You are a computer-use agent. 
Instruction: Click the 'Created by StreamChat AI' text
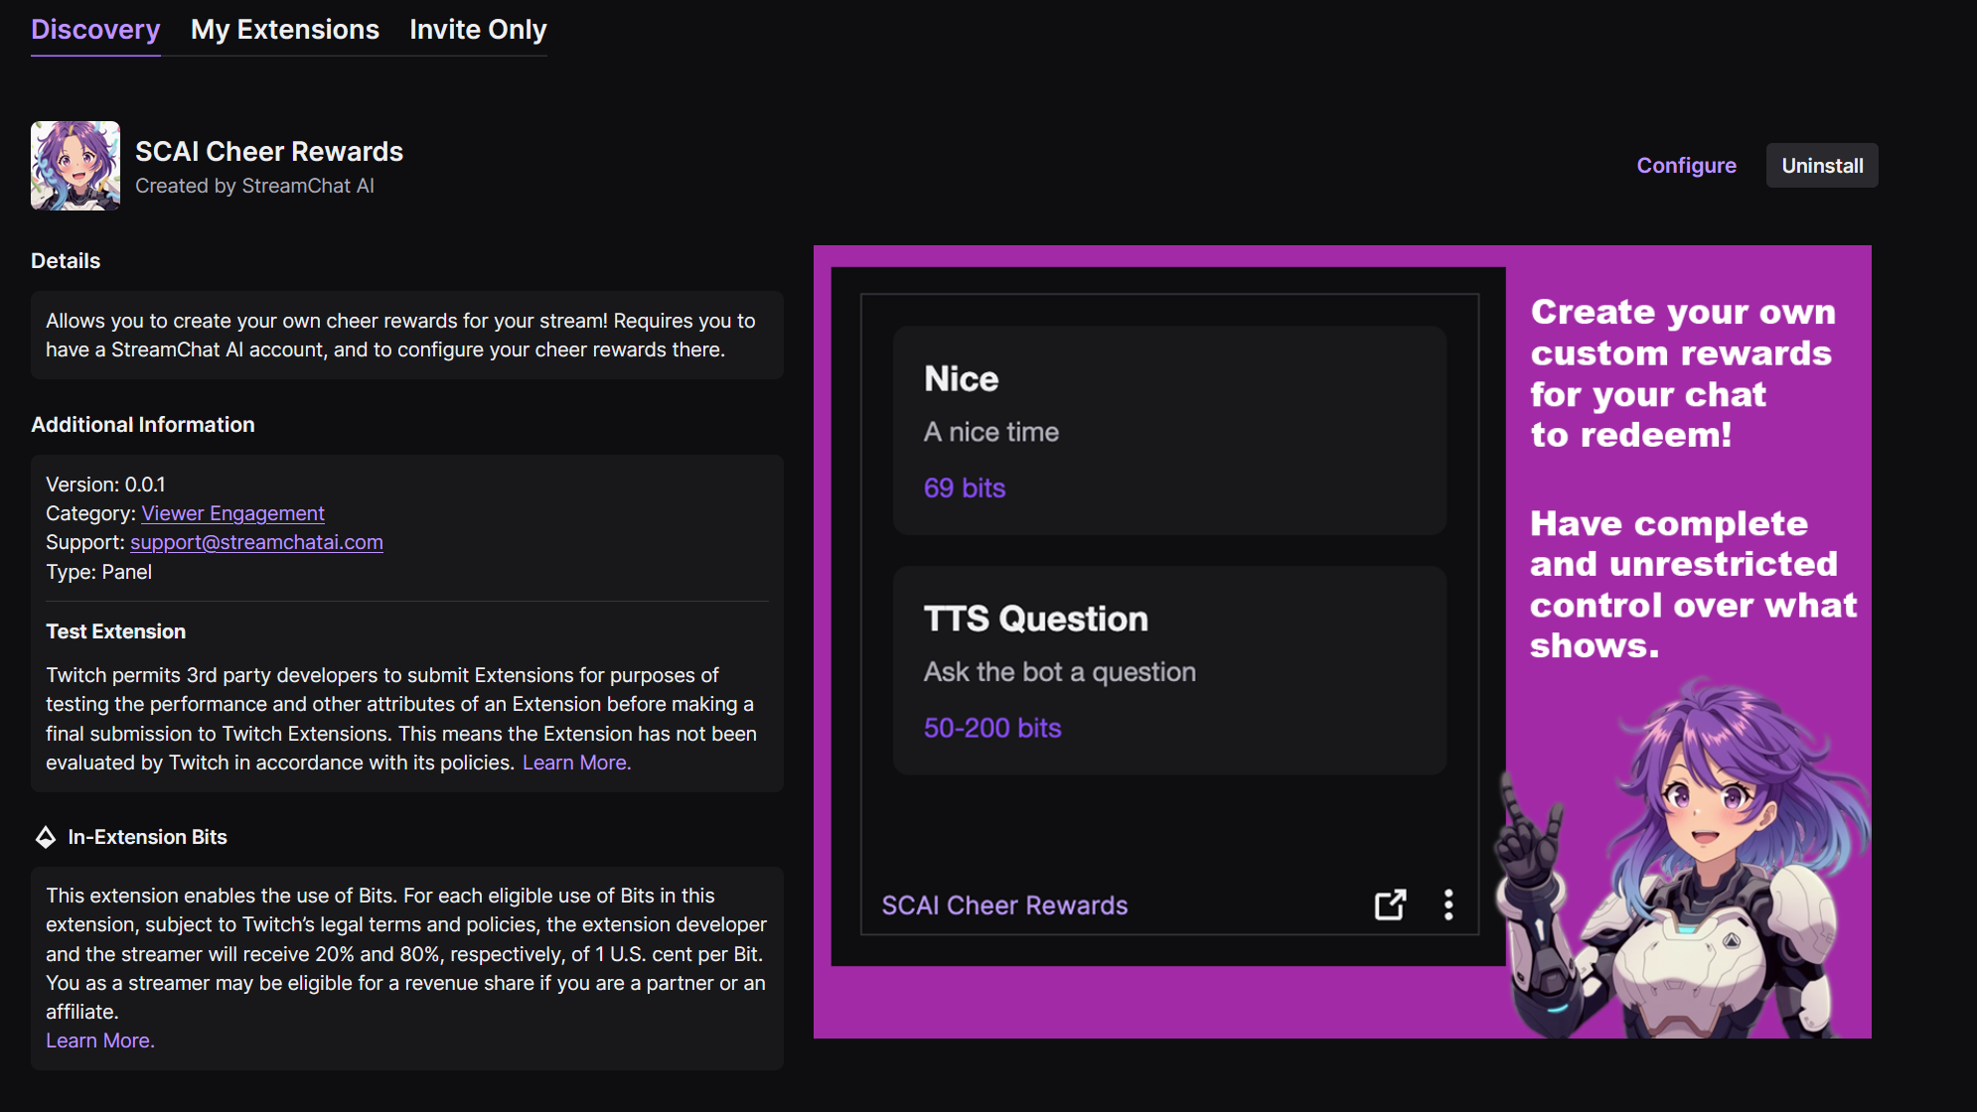pyautogui.click(x=254, y=186)
